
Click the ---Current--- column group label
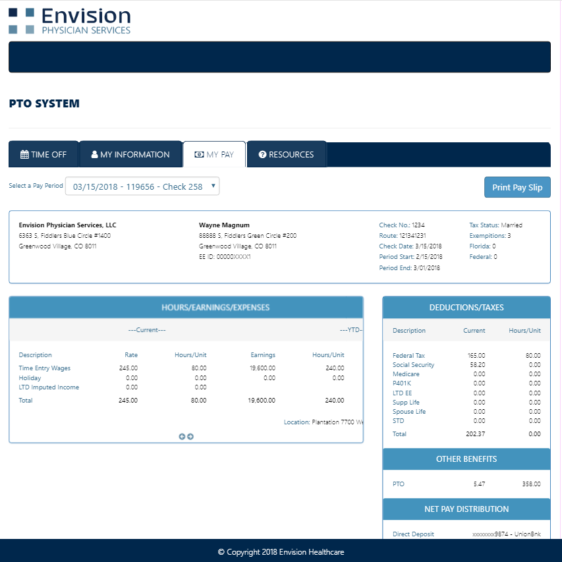pos(147,329)
